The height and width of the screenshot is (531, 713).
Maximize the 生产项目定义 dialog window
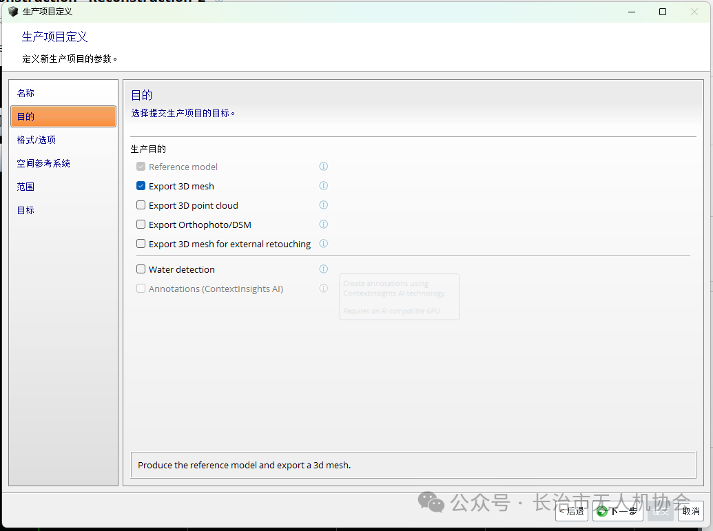coord(663,12)
